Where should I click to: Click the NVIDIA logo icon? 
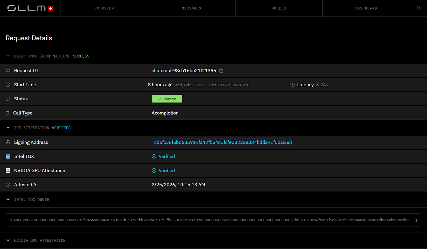coord(8,170)
